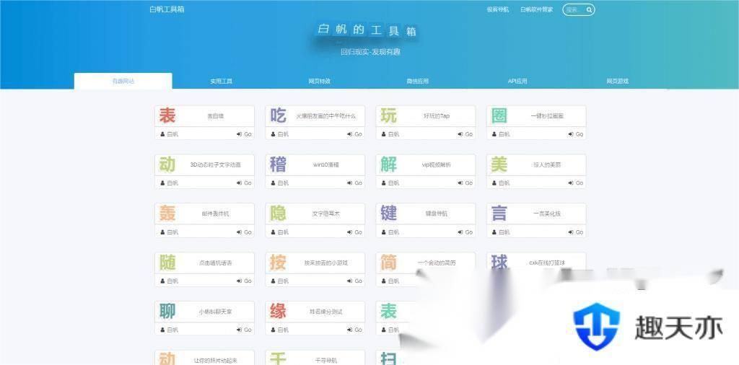The height and width of the screenshot is (365, 739).
Task: Click the 回归现实-发现有趣 subtitle text
Action: (x=370, y=52)
